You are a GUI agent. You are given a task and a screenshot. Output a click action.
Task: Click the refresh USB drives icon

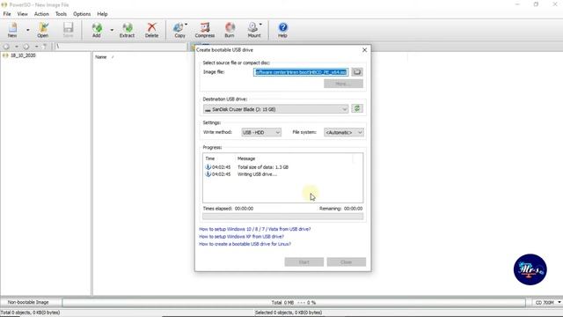(357, 108)
